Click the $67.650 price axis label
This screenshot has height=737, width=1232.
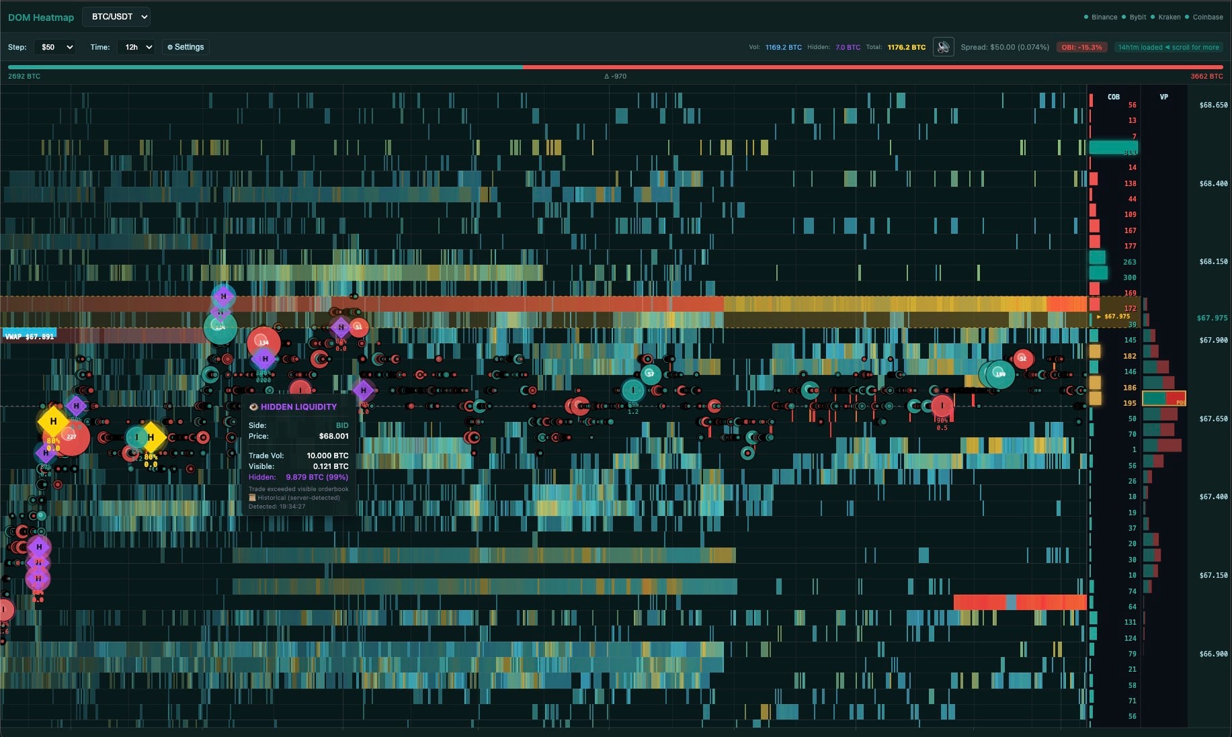(1213, 419)
